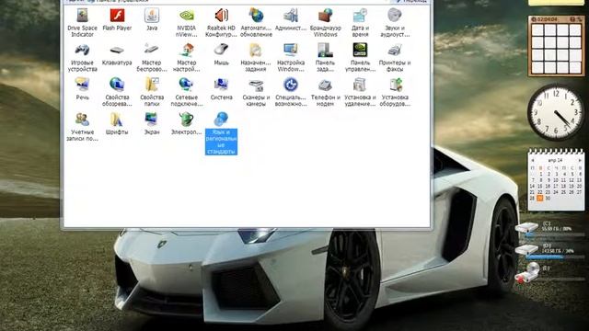Screen dimensions: 589x331
Task: Open Мастер беспроводной сети icon
Action: (152, 57)
